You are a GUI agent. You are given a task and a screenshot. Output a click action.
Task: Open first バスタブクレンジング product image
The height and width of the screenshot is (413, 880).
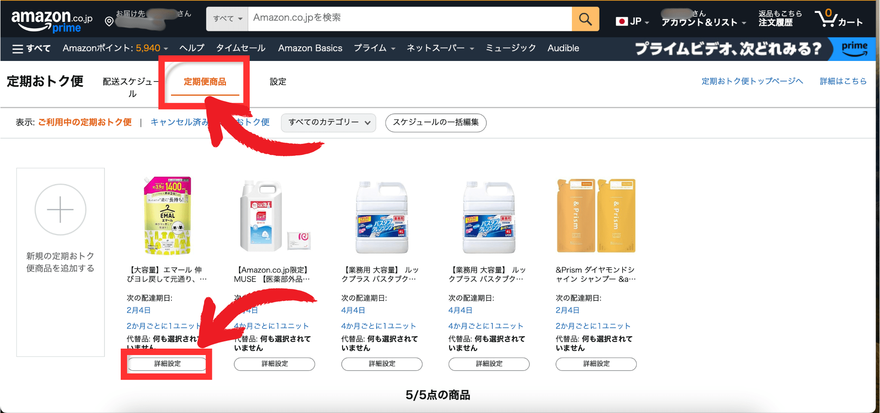[x=382, y=217]
